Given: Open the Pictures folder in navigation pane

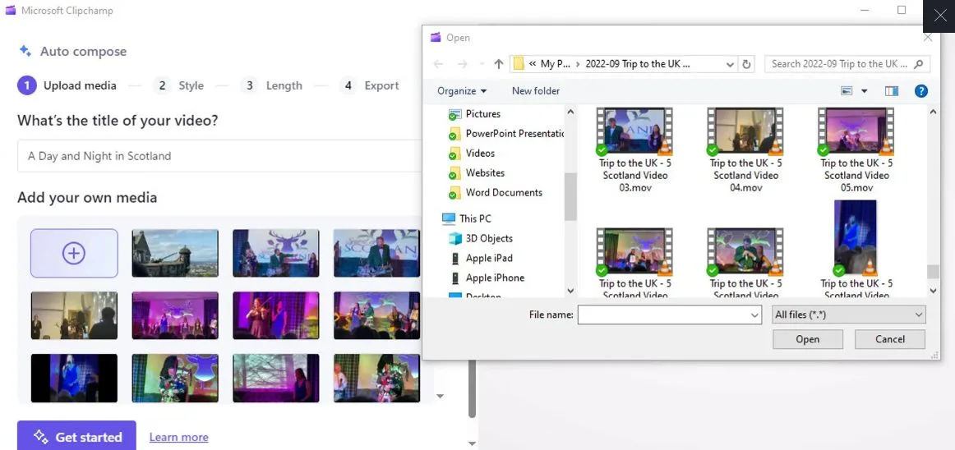Looking at the screenshot, I should pyautogui.click(x=483, y=114).
